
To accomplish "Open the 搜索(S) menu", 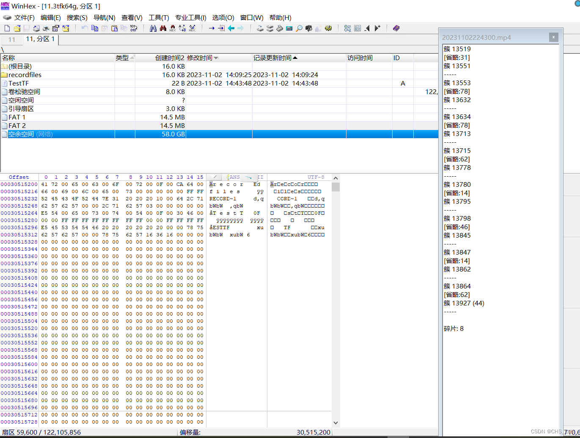I will coord(77,17).
